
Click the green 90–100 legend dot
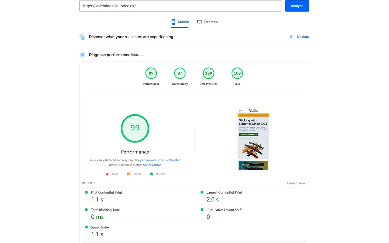point(151,174)
